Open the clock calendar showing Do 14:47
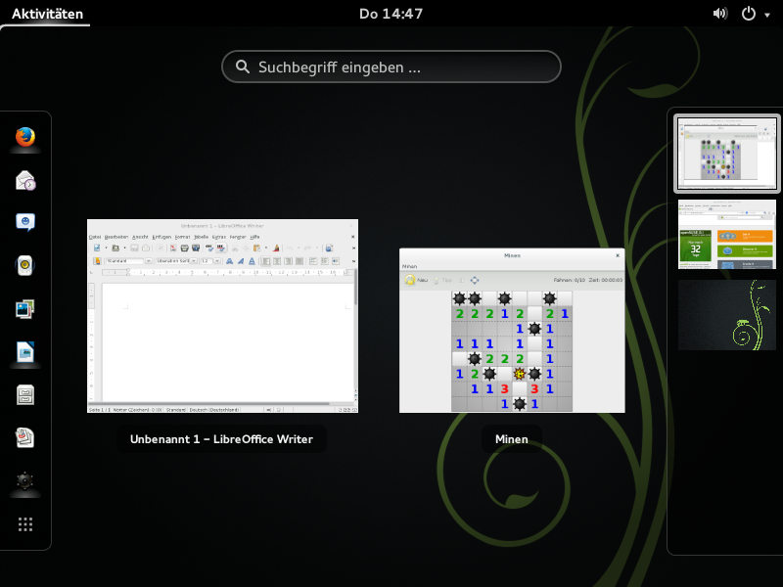Viewport: 783px width, 587px height. 391,14
